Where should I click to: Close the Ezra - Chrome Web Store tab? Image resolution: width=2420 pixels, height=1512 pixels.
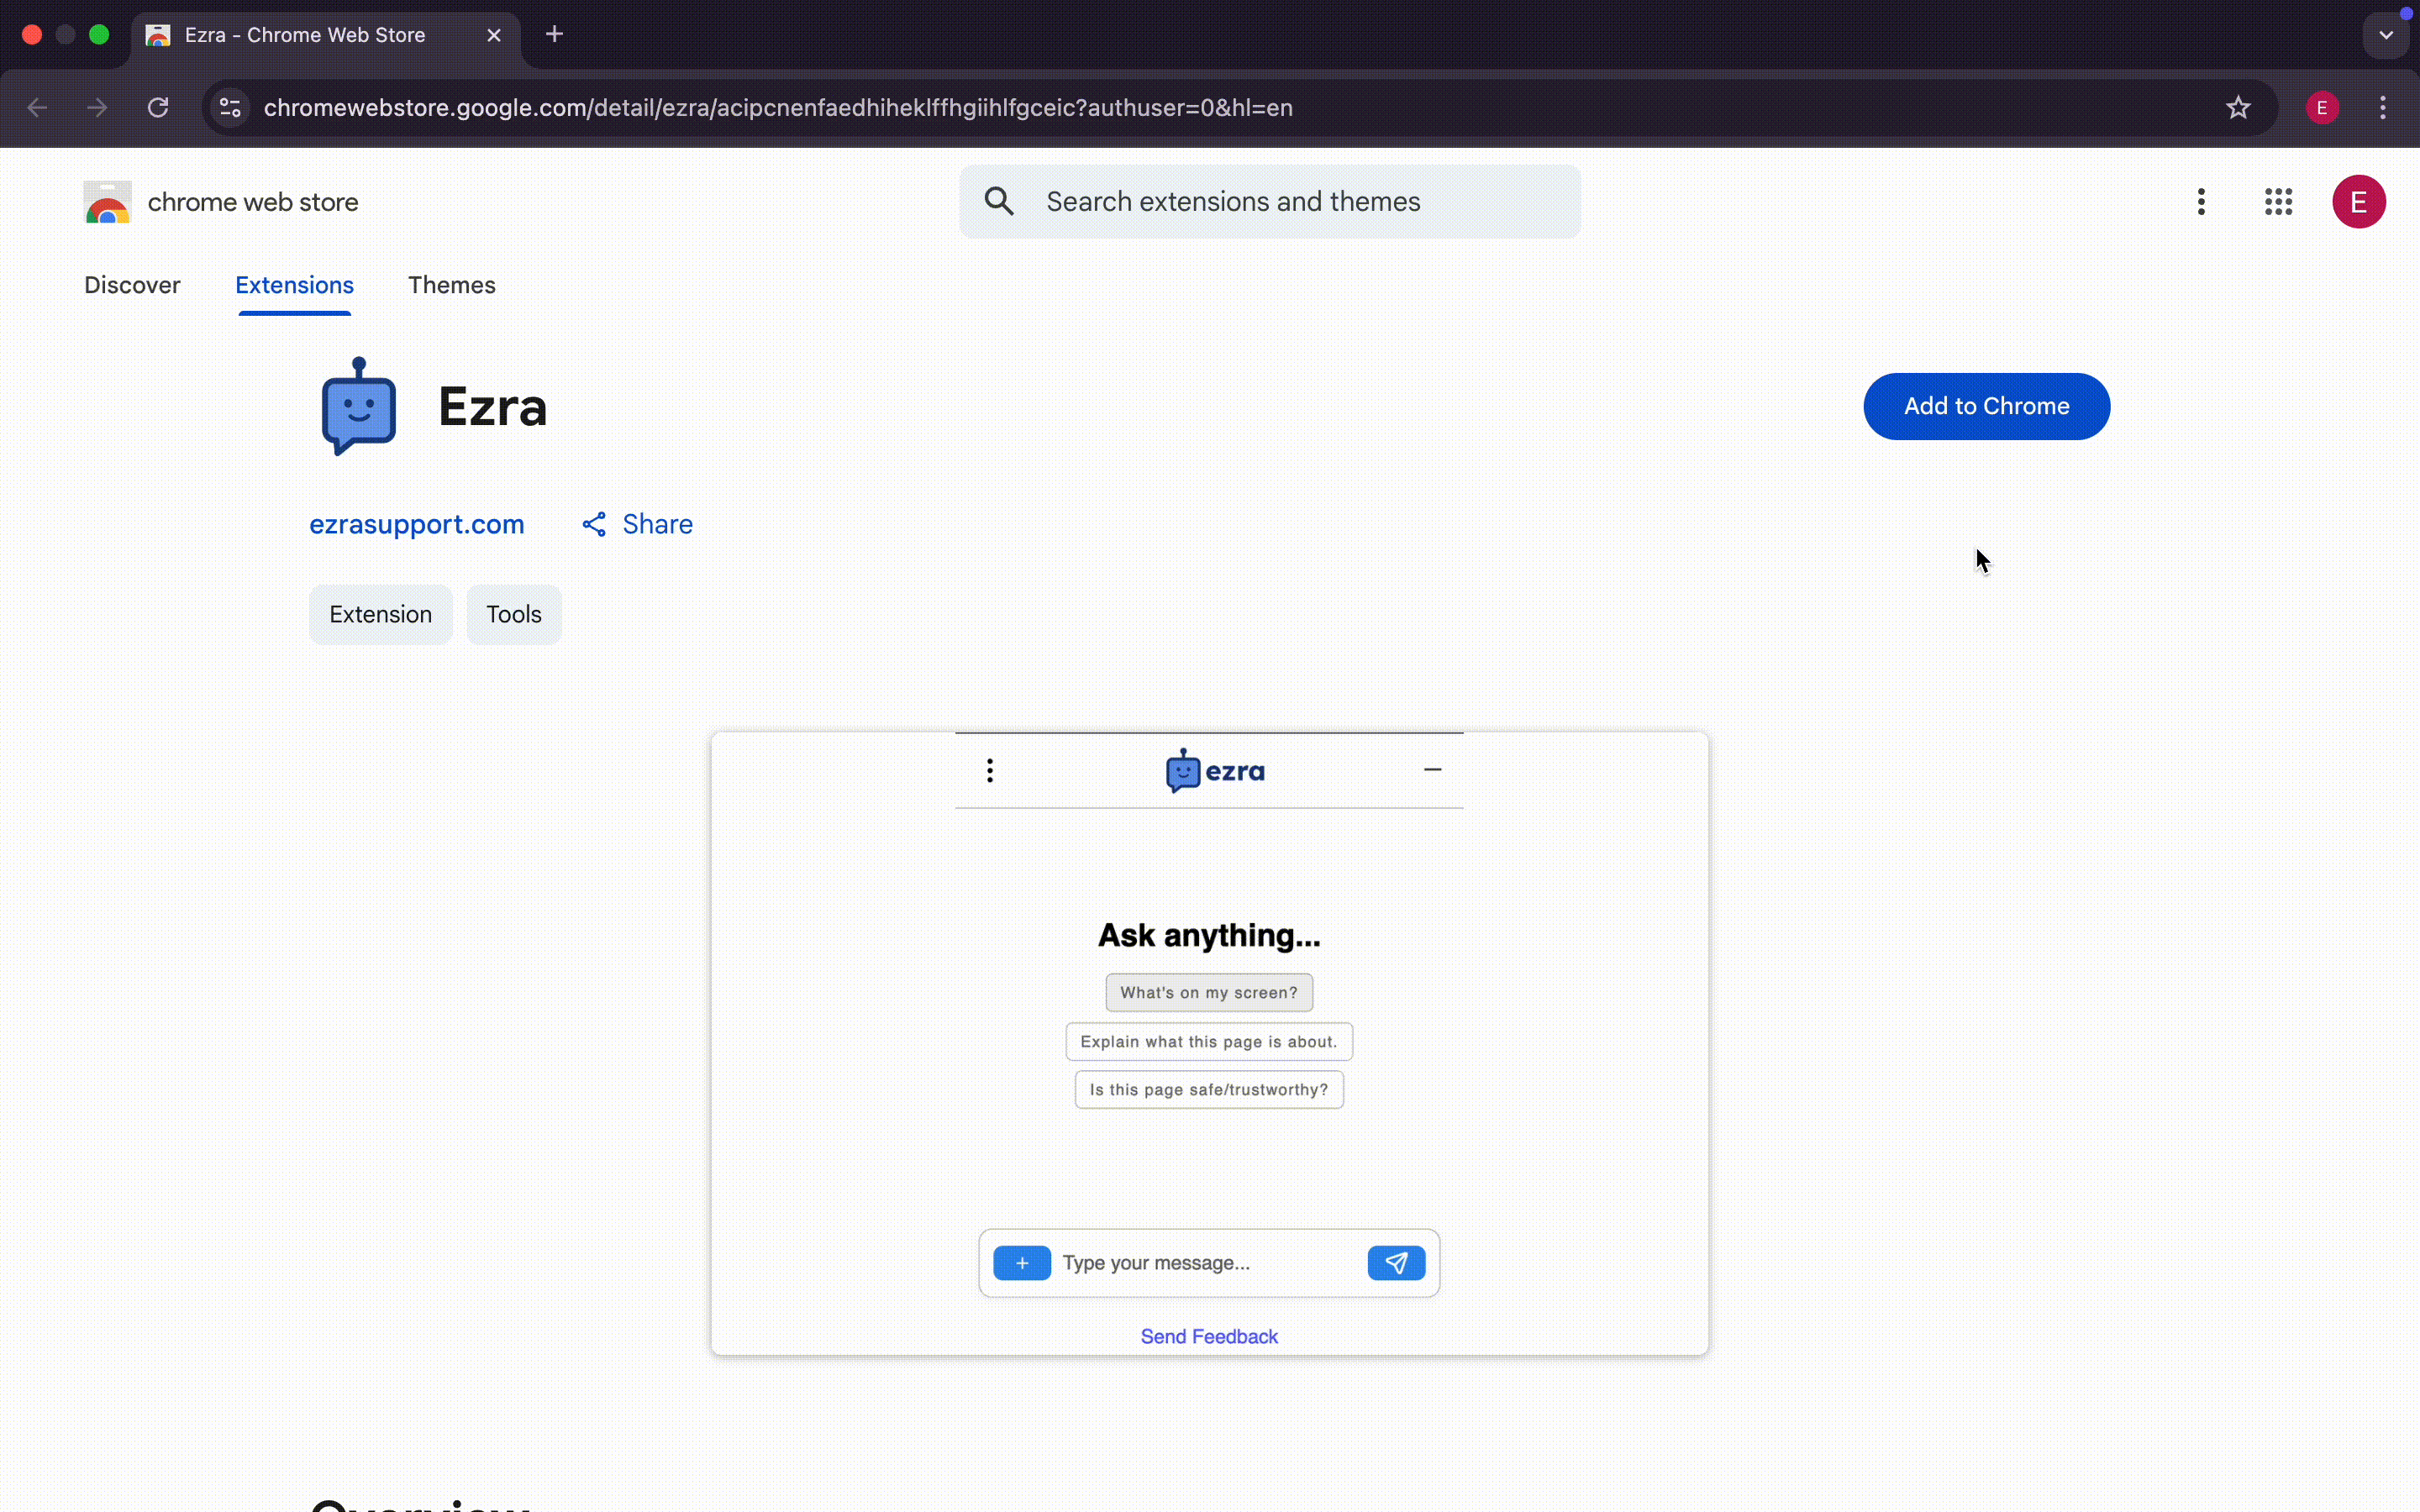(494, 35)
